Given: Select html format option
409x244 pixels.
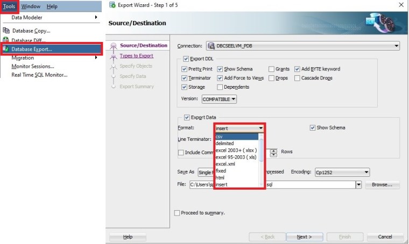Looking at the screenshot, I should (x=236, y=177).
